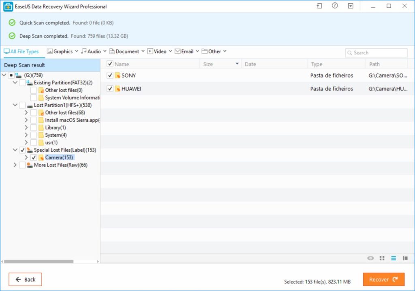This screenshot has height=291, width=415.
Task: Sort by the Name column header
Action: (x=122, y=64)
